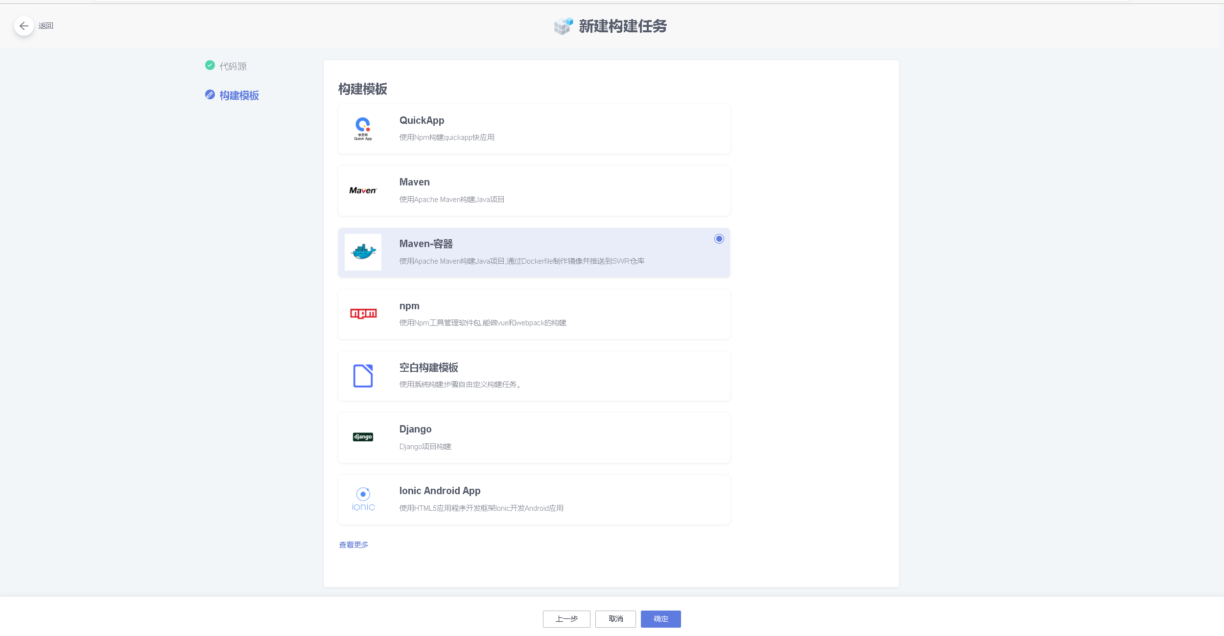Click the back arrow icon
The image size is (1224, 636).
[24, 26]
